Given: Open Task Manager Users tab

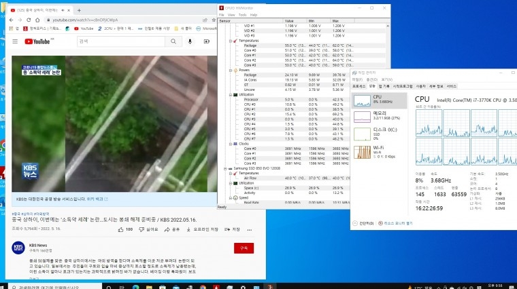Looking at the screenshot, I should click(x=420, y=86).
